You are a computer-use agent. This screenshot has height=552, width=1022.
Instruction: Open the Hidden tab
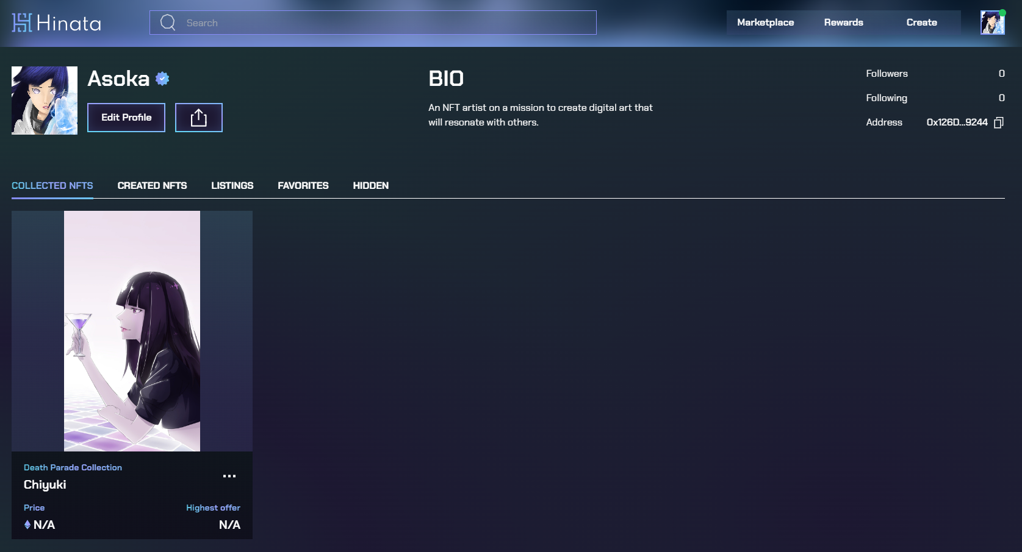[x=370, y=186]
